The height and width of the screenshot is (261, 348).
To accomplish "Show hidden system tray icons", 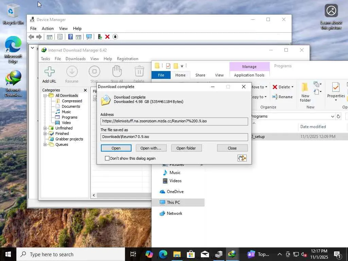I will tap(279, 254).
